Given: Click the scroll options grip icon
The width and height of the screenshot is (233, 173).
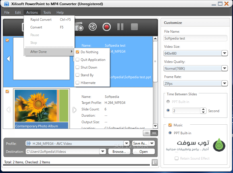Looking at the screenshot, I should [x=155, y=61].
